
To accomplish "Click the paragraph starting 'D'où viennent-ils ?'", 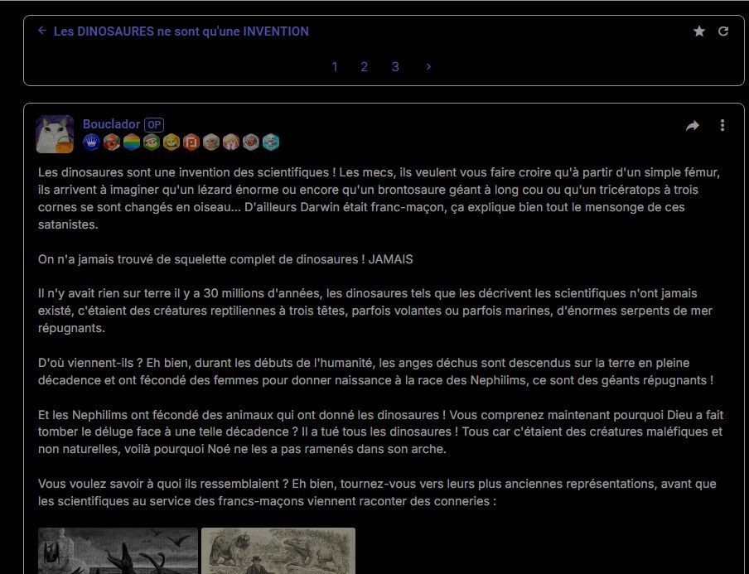I will pyautogui.click(x=376, y=372).
